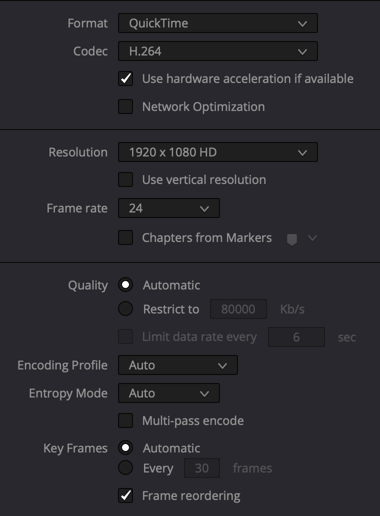Enable the Network Optimization checkbox

point(125,106)
